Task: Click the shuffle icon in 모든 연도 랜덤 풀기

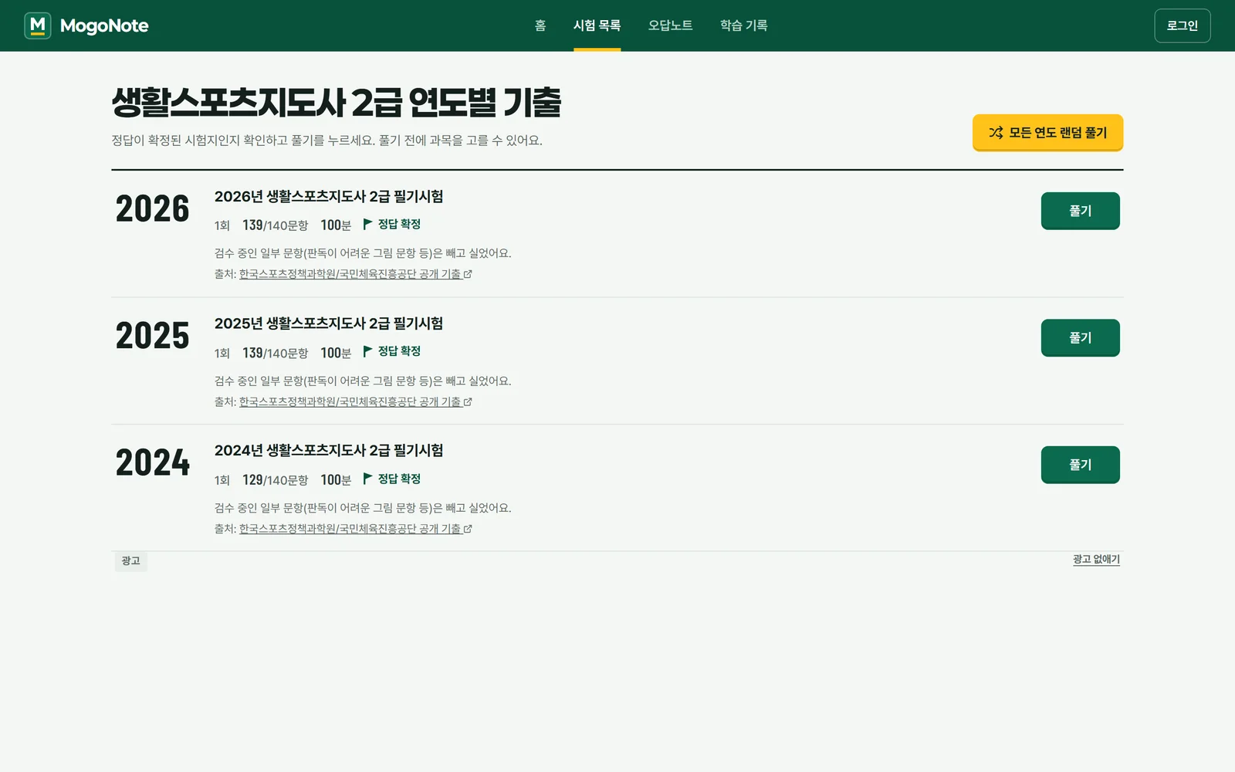Action: [996, 133]
